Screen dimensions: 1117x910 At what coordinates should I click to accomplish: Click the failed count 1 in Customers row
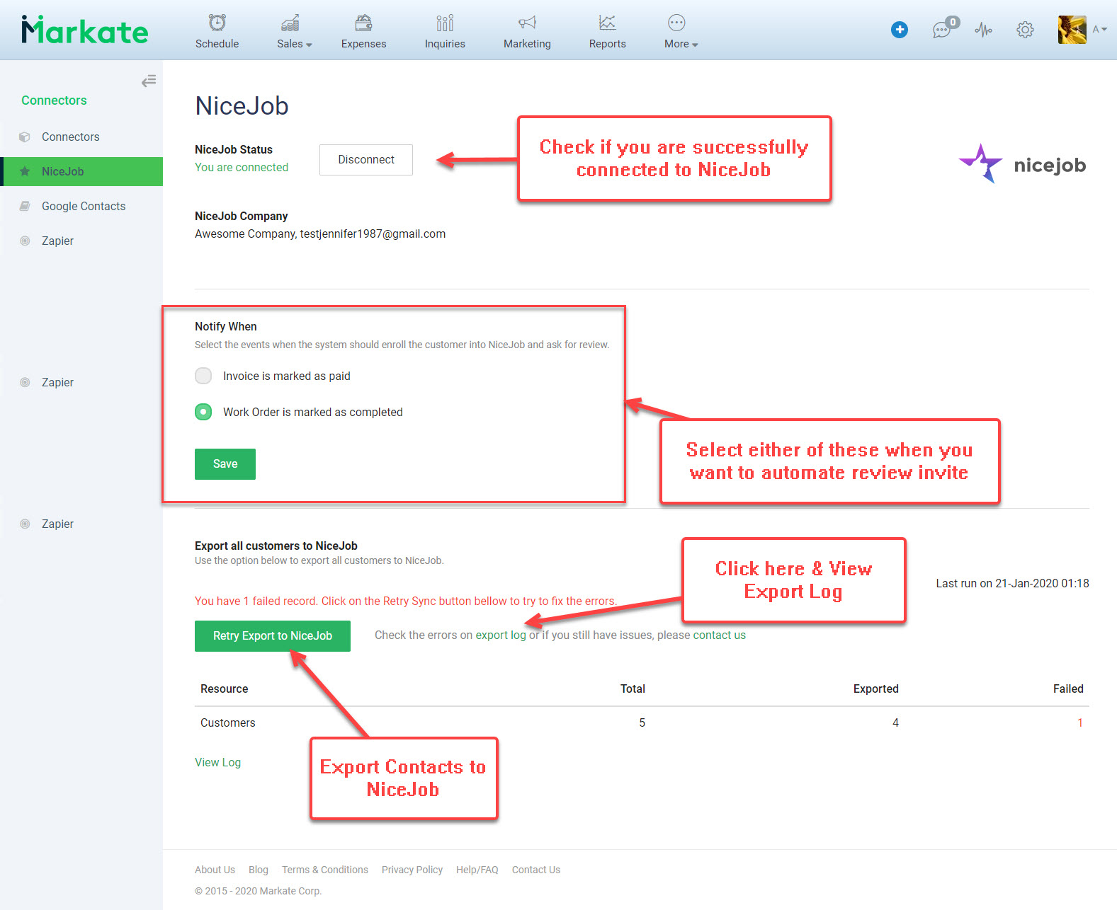[1080, 723]
